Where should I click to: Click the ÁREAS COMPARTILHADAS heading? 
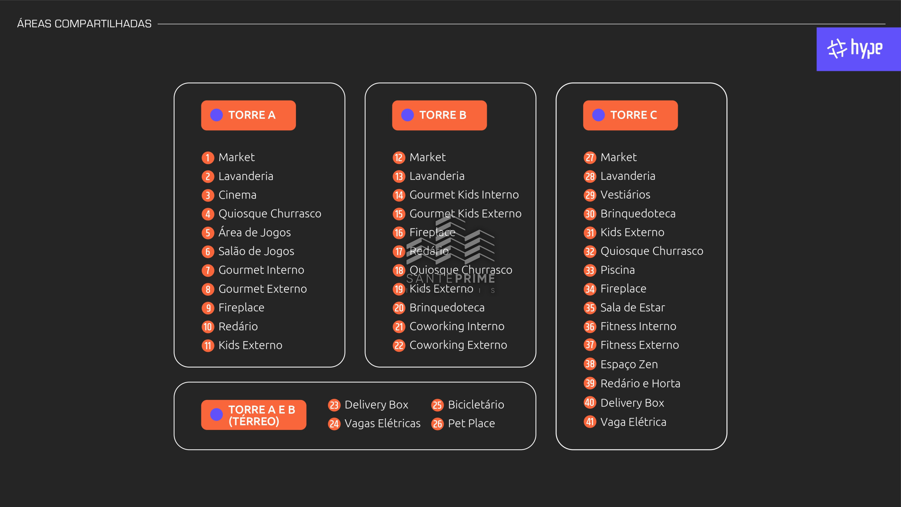pyautogui.click(x=84, y=24)
